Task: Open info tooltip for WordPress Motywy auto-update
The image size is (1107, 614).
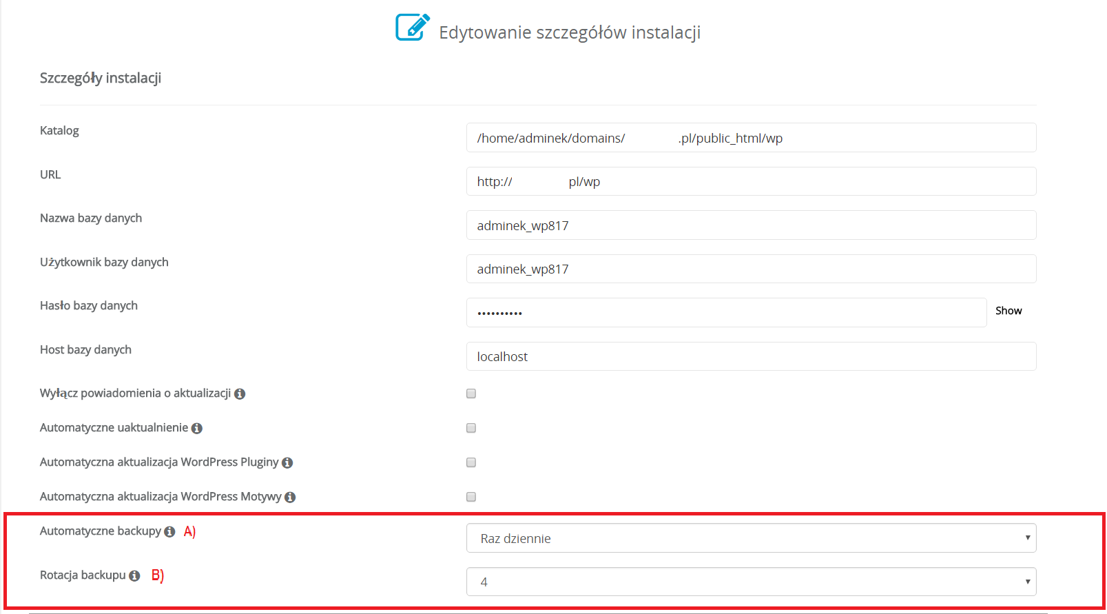Action: tap(290, 498)
